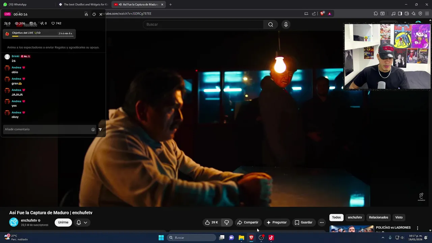Select the Visto filter chip
Viewport: 432px width, 243px height.
[x=399, y=217]
